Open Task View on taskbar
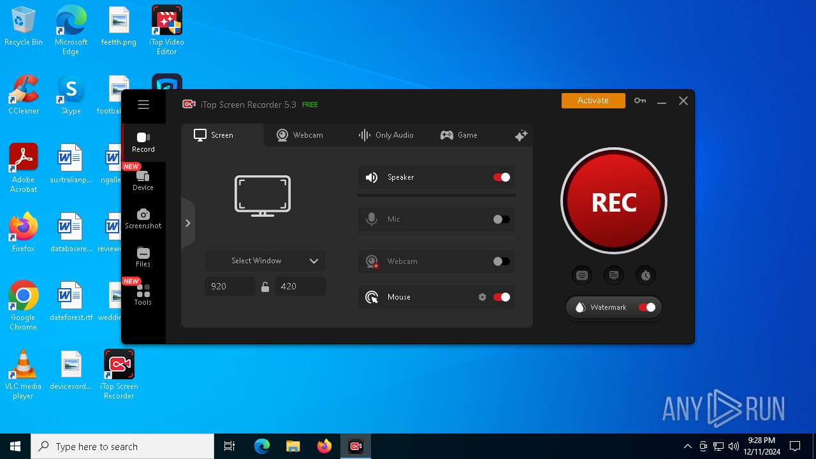This screenshot has width=816, height=459. coord(229,446)
